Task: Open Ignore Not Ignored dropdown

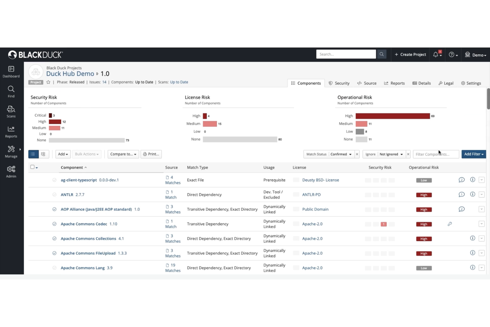Action: pyautogui.click(x=391, y=154)
